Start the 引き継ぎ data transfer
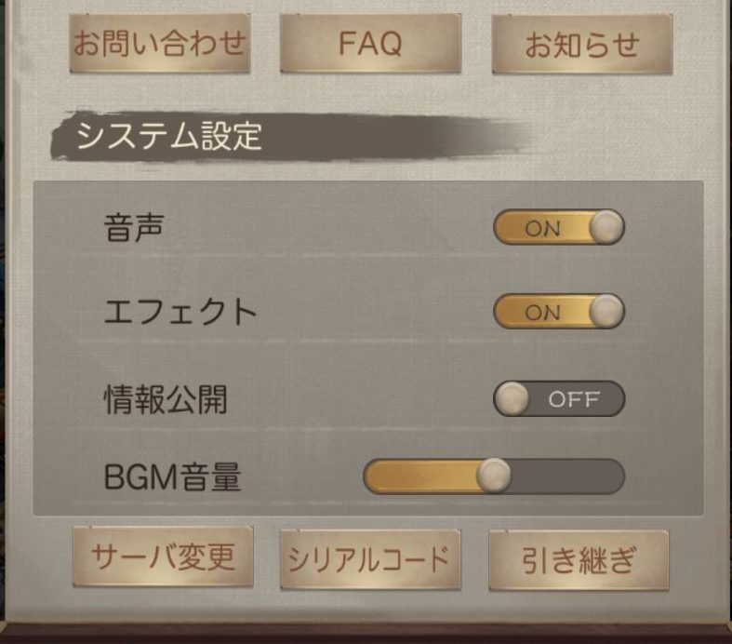Image resolution: width=732 pixels, height=644 pixels. 579,560
